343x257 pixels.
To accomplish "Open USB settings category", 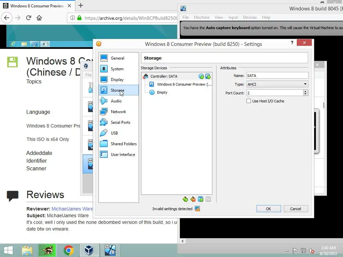I will point(119,133).
